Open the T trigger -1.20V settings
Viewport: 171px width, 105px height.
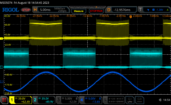click(x=154, y=10)
